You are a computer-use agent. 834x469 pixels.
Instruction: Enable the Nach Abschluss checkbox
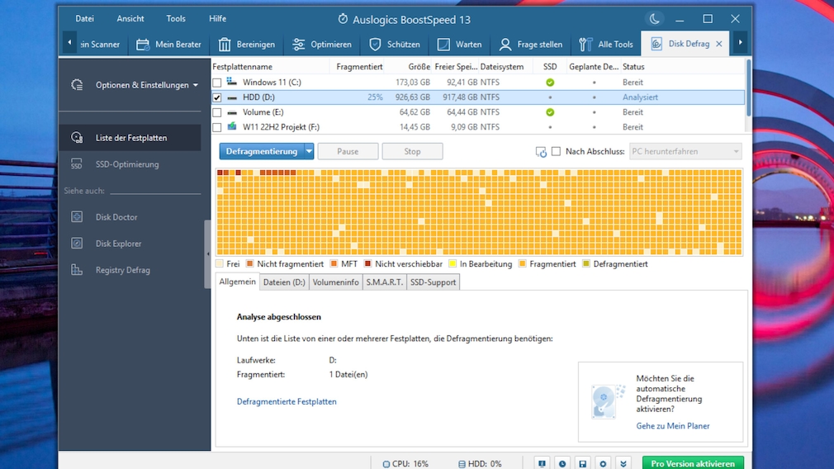(x=556, y=151)
